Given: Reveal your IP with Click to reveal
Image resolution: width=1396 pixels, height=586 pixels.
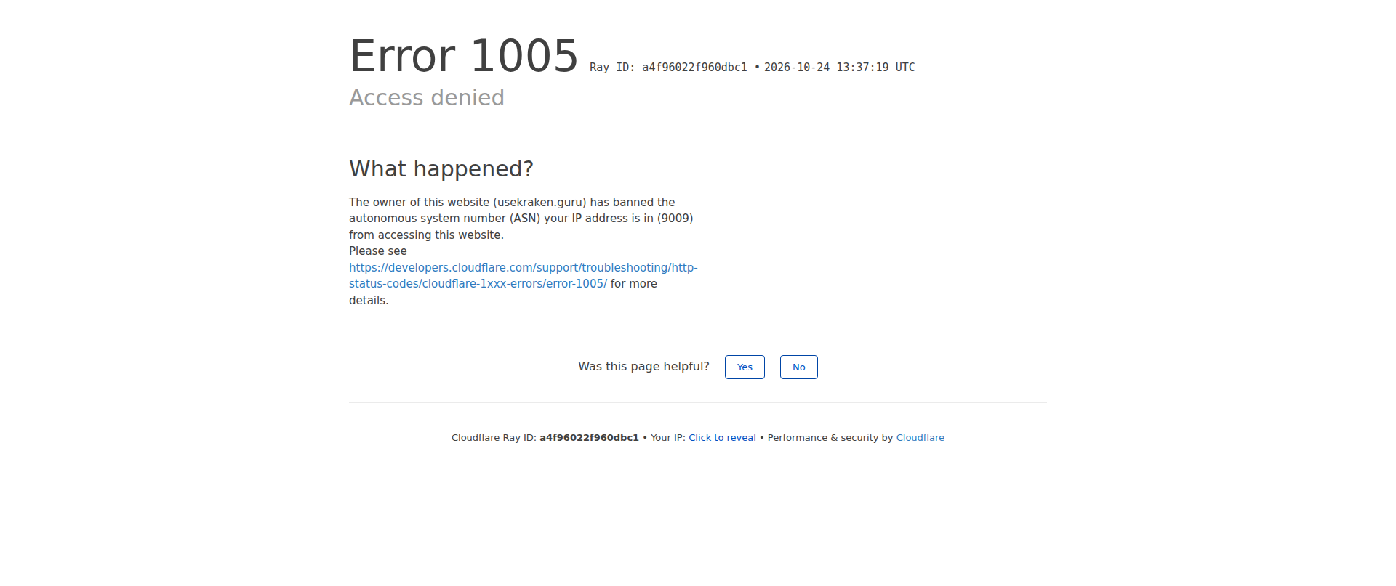Looking at the screenshot, I should click(x=722, y=438).
